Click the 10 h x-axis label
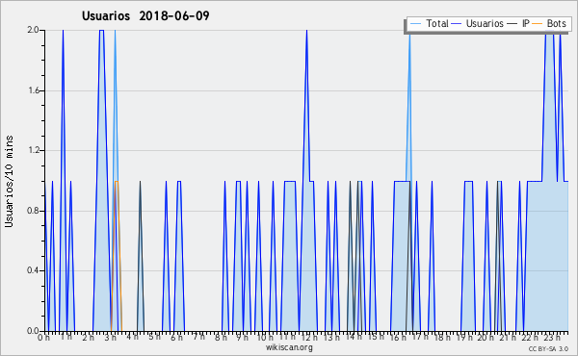Viewport: 578px width, 356px height. tap(265, 337)
